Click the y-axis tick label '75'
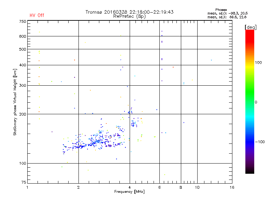This screenshot has width=273, height=204. [x=24, y=182]
